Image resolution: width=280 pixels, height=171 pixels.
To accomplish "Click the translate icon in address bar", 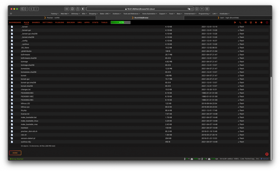I will pyautogui.click(x=189, y=9).
